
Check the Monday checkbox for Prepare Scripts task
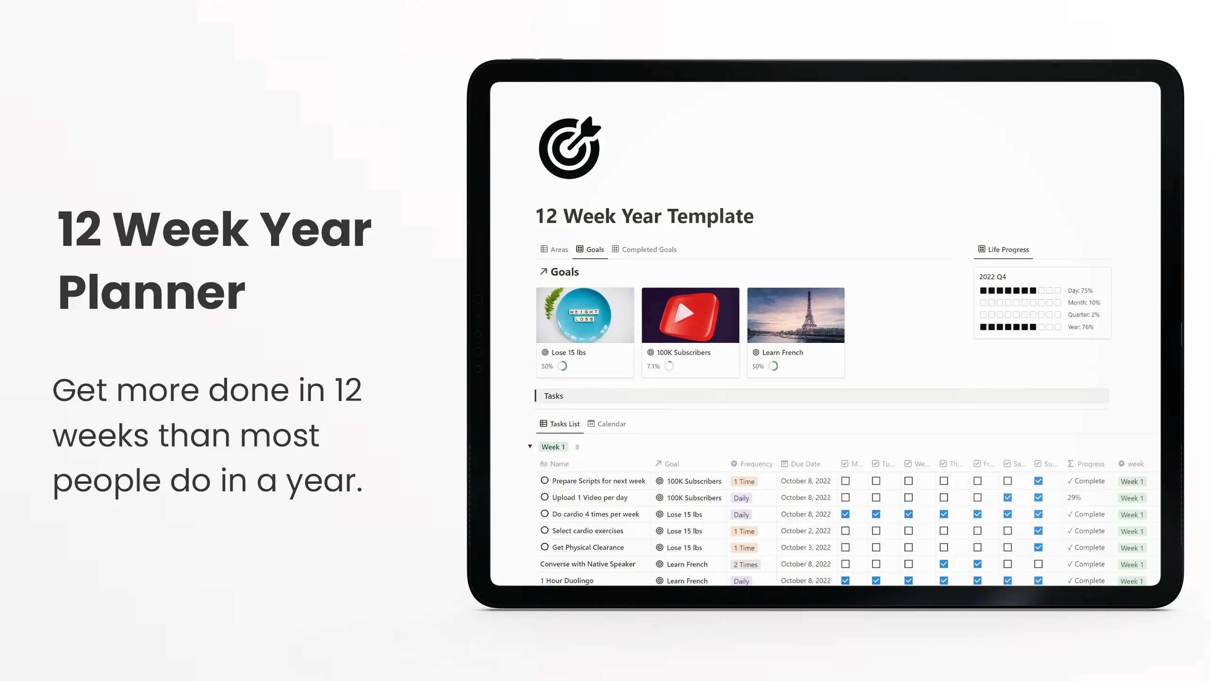click(845, 480)
